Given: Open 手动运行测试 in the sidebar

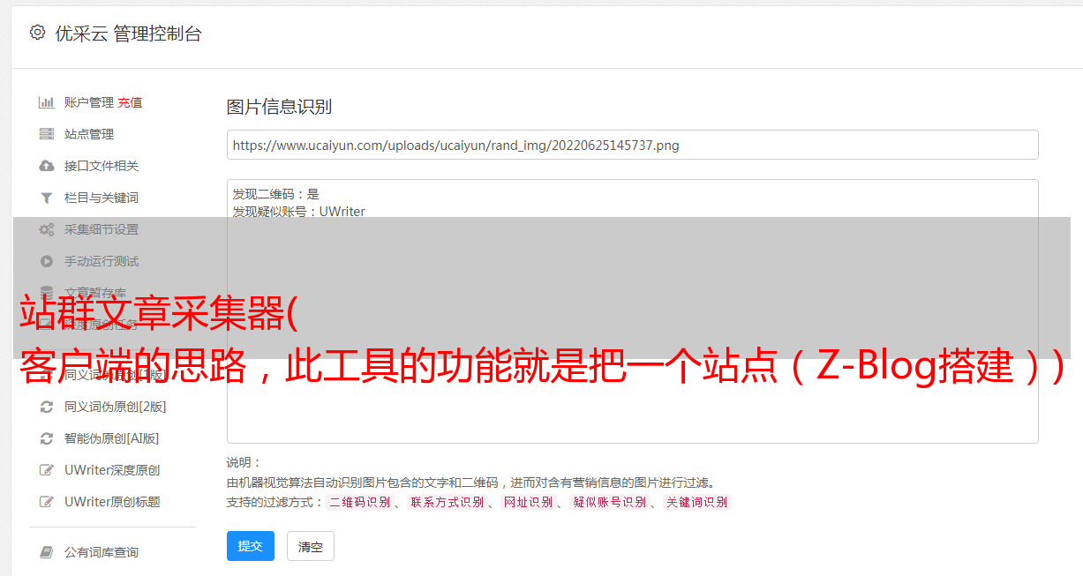Looking at the screenshot, I should click(x=102, y=261).
